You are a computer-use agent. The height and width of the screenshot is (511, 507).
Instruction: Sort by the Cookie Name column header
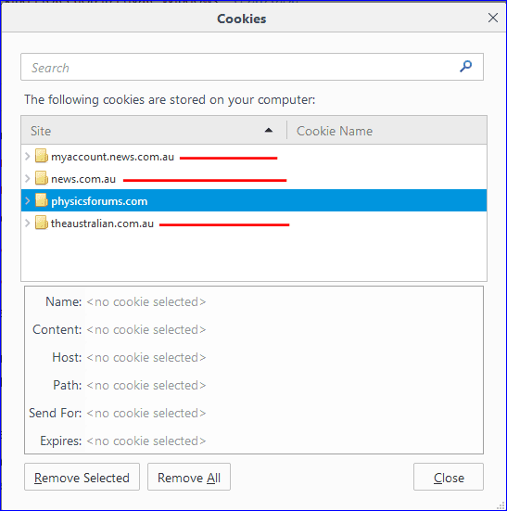click(387, 131)
